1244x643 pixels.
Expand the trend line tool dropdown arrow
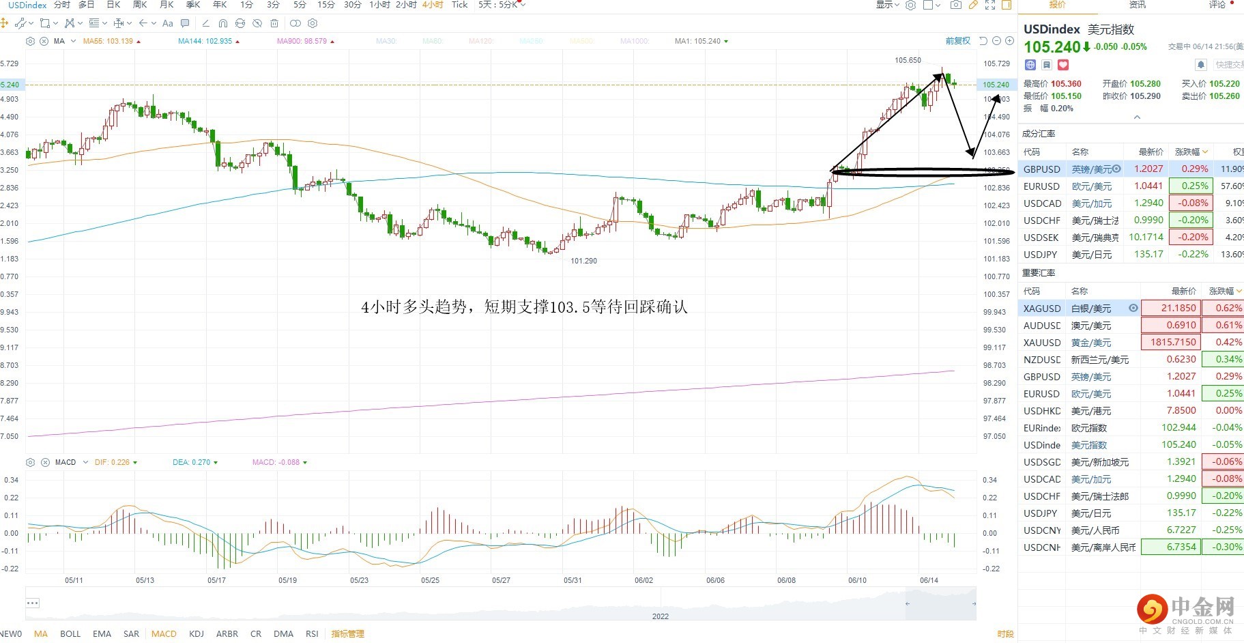[31, 23]
